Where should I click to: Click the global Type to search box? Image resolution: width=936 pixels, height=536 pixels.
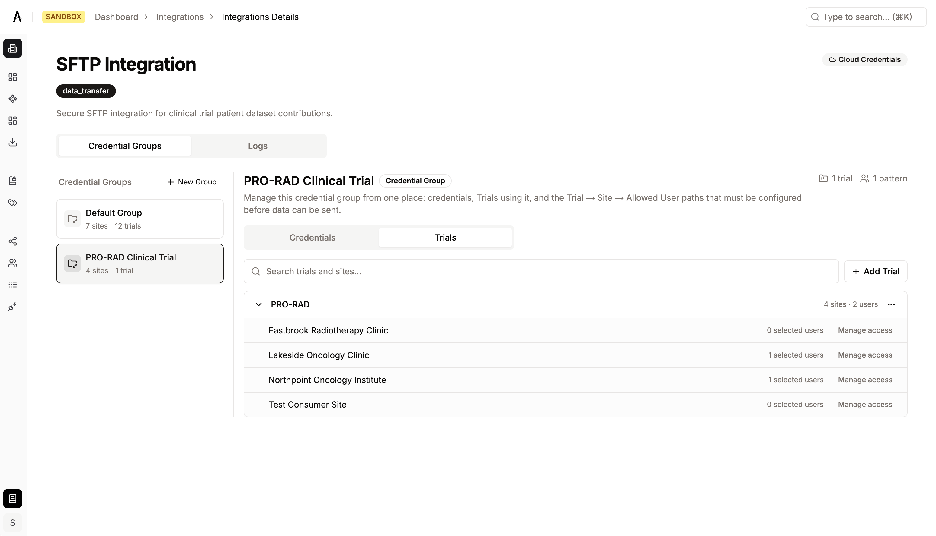[866, 17]
